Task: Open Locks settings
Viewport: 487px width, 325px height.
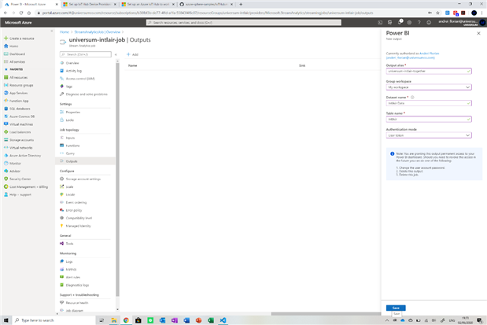Action: click(69, 120)
